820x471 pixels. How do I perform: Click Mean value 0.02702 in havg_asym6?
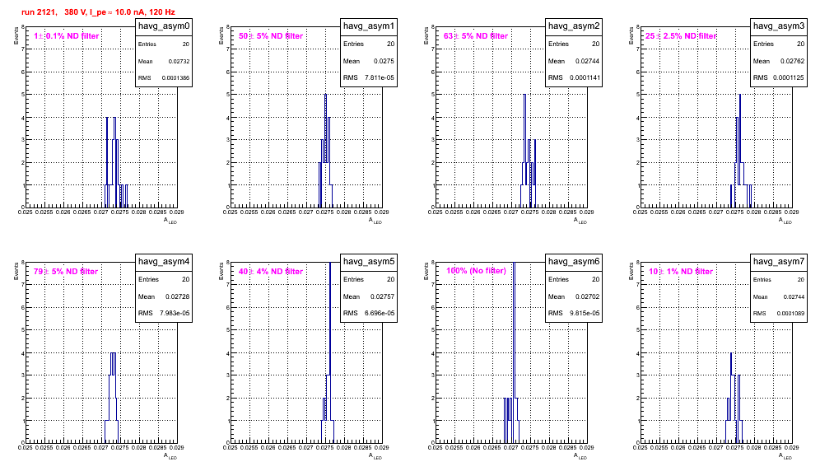(587, 296)
